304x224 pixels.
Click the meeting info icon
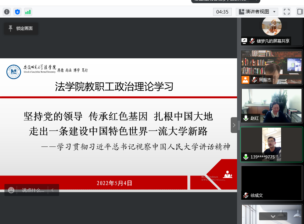[7, 12]
